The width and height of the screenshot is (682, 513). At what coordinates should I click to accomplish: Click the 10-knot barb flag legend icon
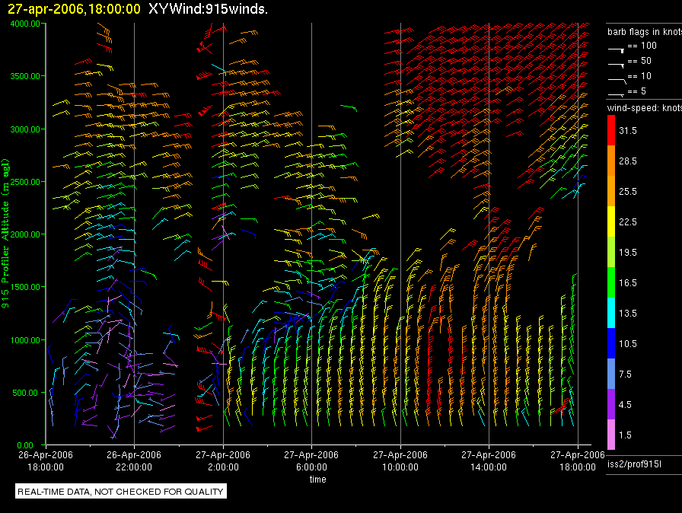[617, 81]
